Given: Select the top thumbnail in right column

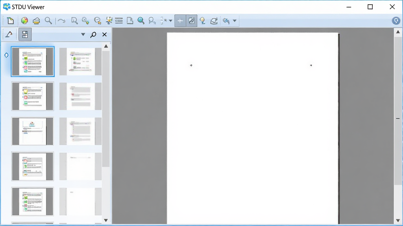Looking at the screenshot, I should (80, 62).
